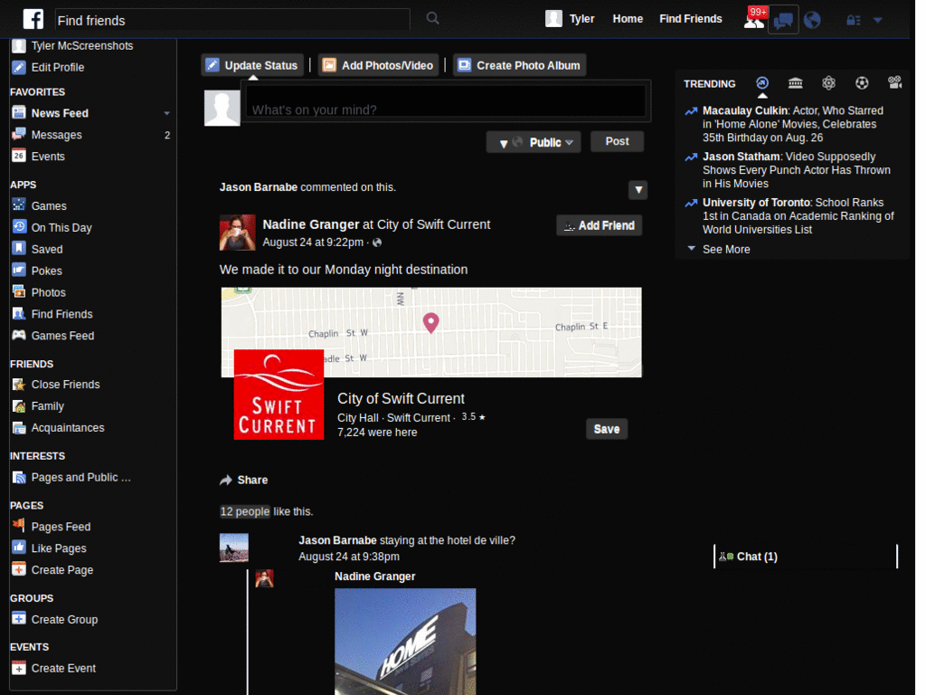Switch to Add Photos/Video tab
The height and width of the screenshot is (695, 926).
coord(379,65)
